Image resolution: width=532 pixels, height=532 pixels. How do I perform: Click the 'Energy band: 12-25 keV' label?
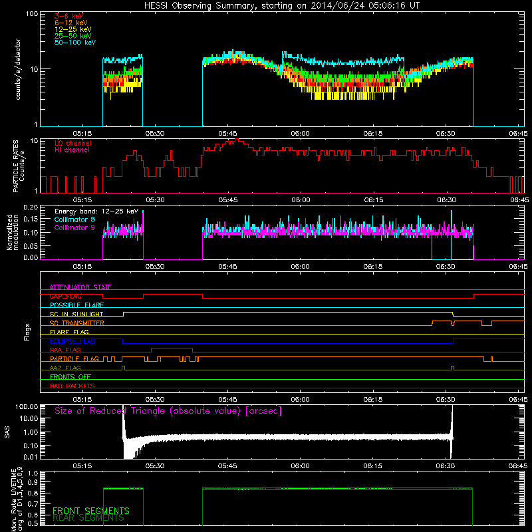(96, 211)
